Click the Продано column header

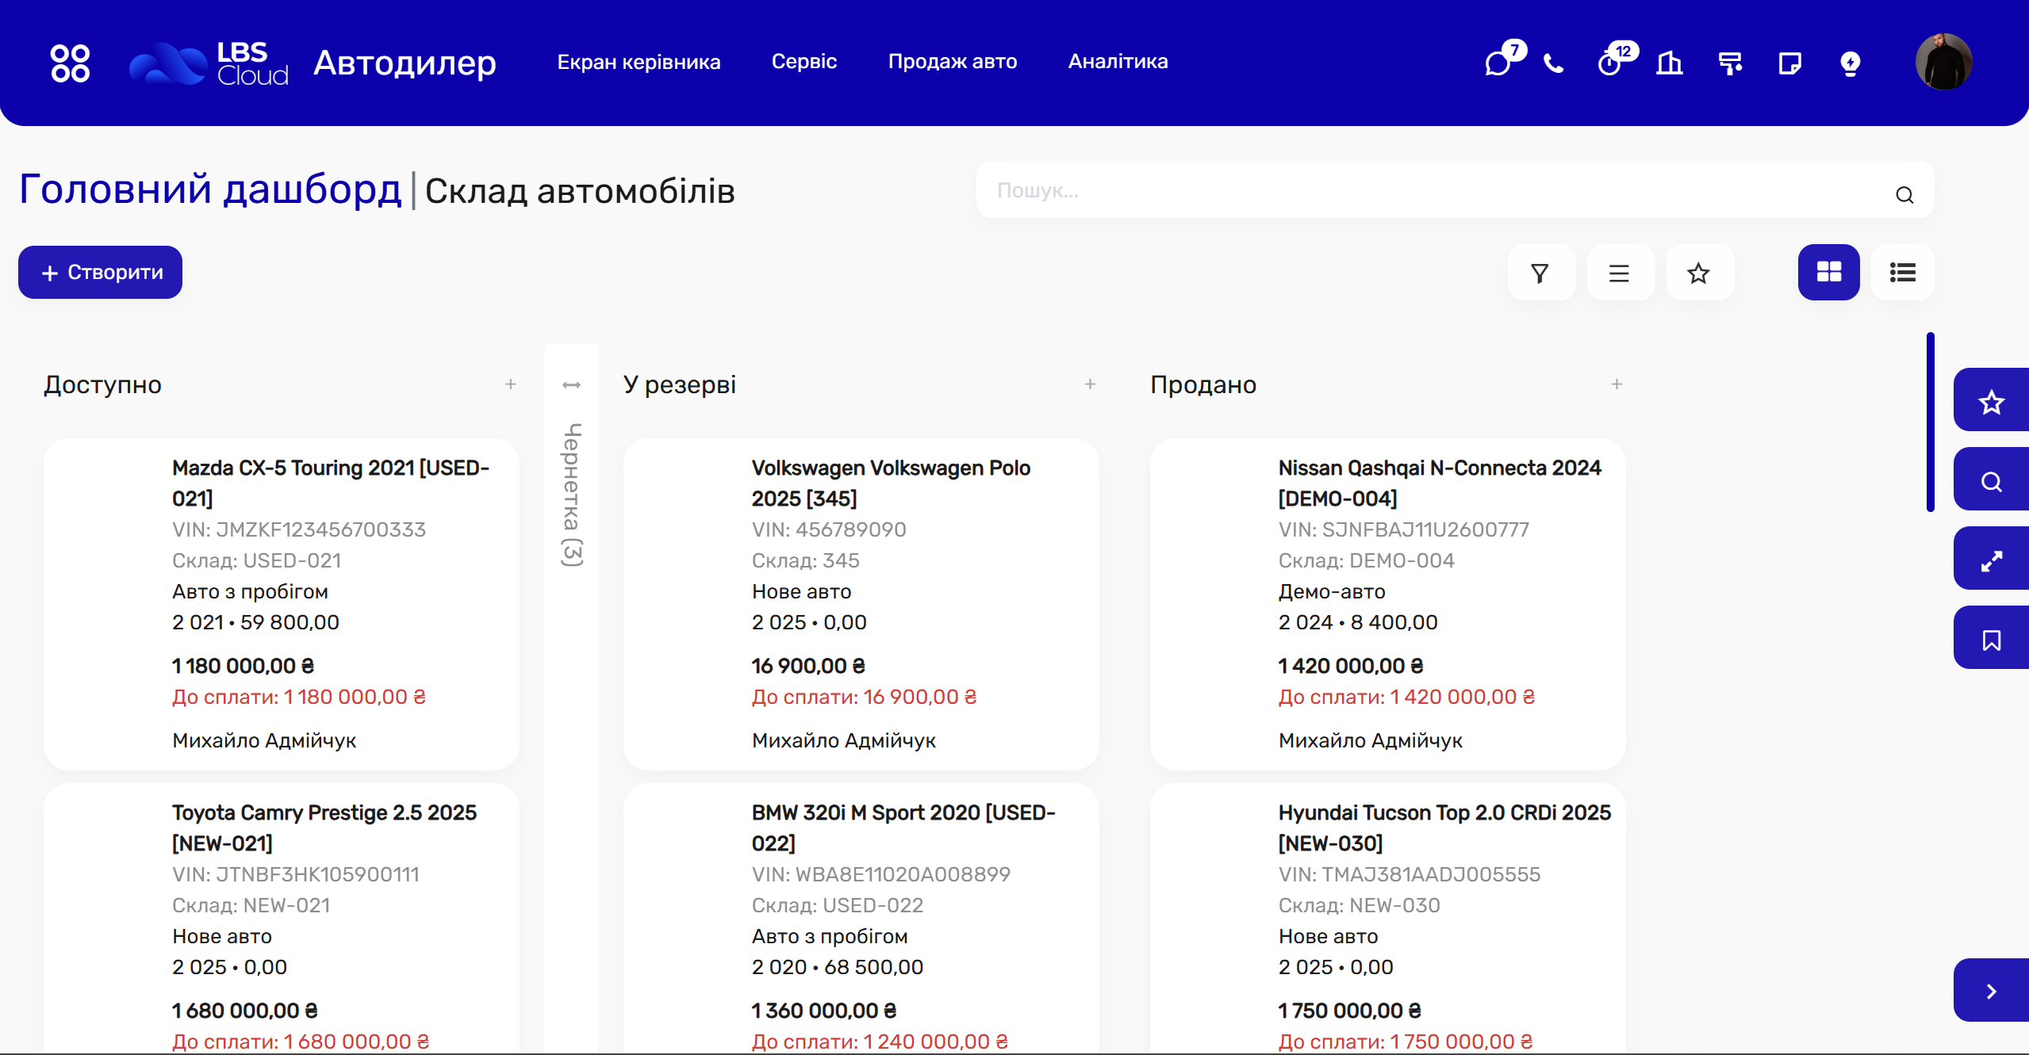pyautogui.click(x=1203, y=385)
